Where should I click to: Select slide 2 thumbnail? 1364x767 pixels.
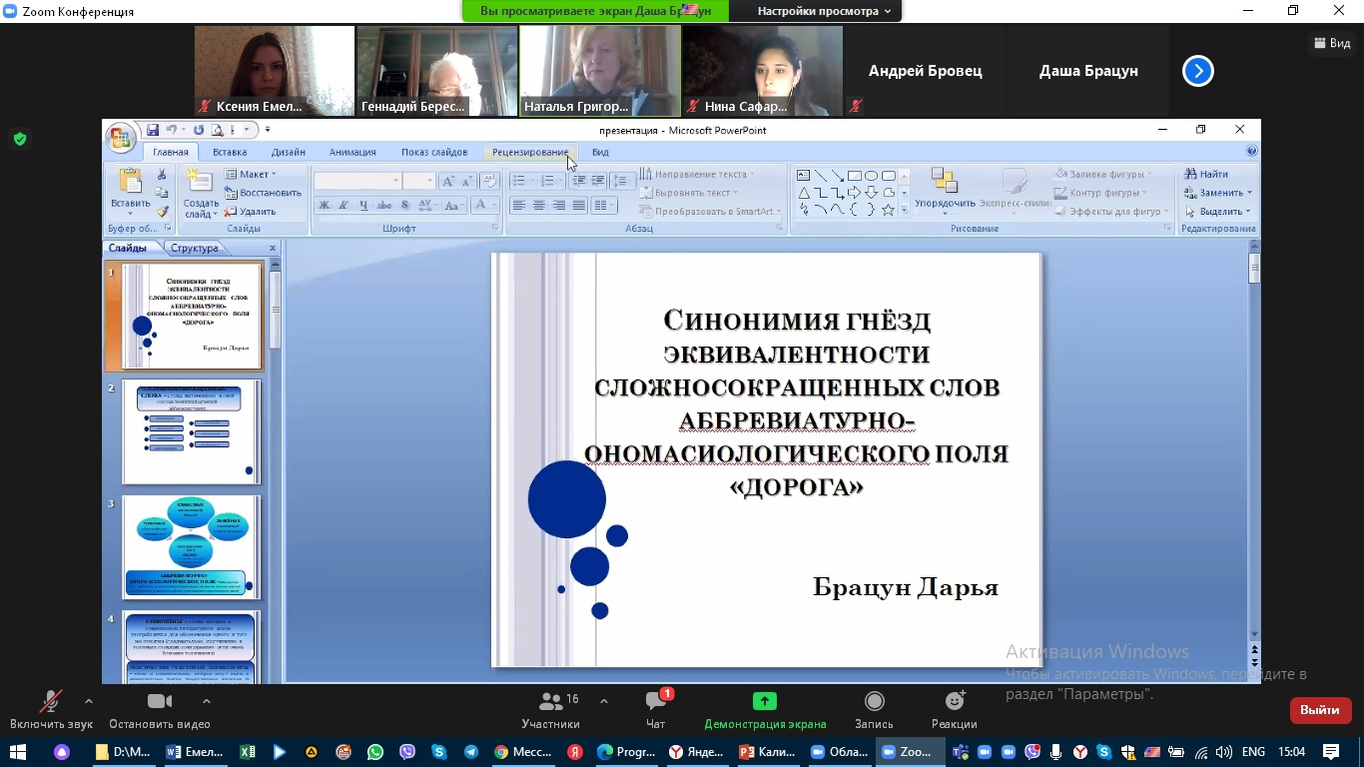click(191, 431)
